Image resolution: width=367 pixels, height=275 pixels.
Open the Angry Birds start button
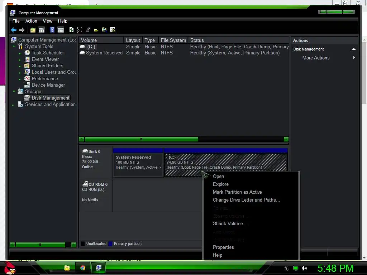coord(10,268)
